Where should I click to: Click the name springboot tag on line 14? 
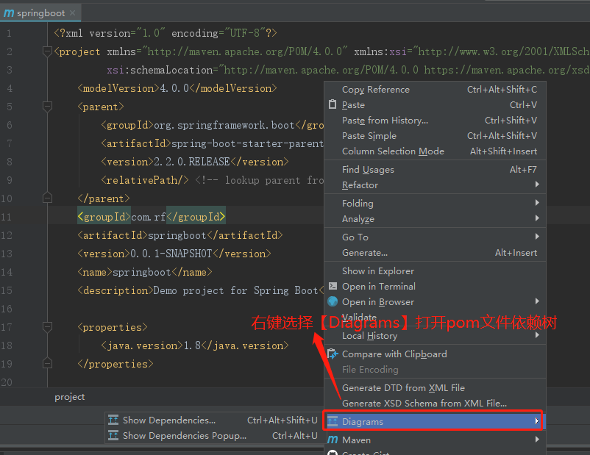[145, 272]
